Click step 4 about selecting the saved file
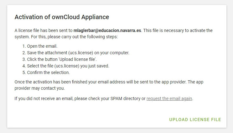Screen dimensions: 233x133 coord(68,66)
